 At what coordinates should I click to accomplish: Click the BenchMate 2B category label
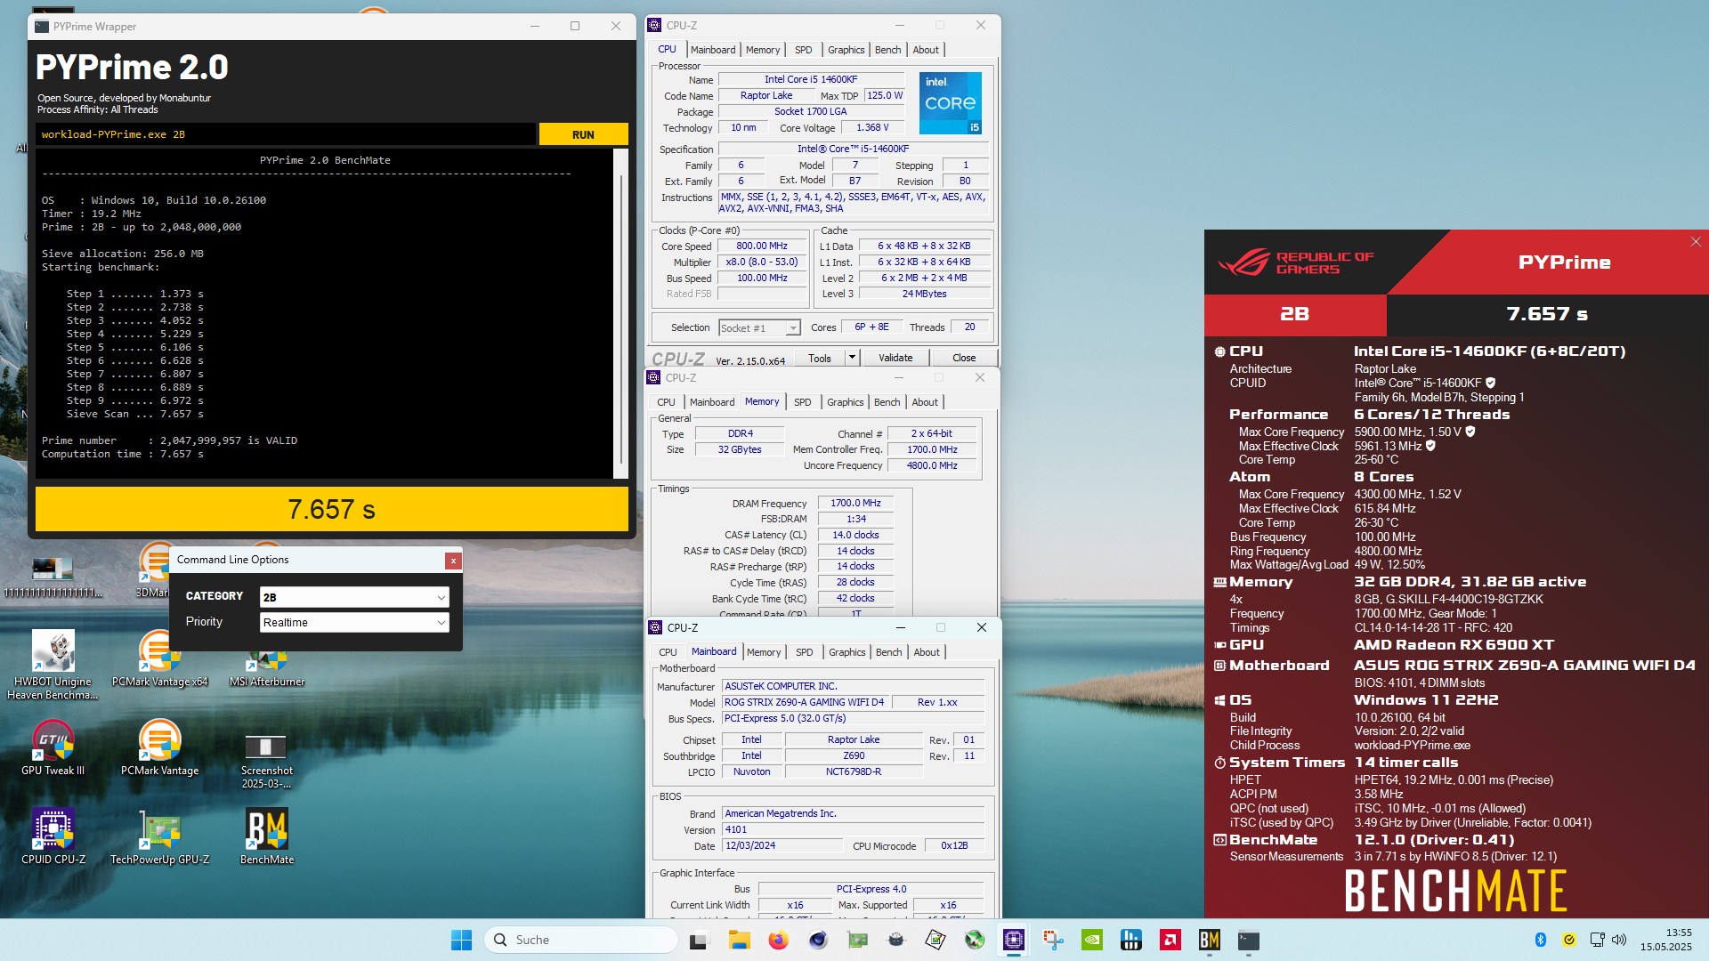pyautogui.click(x=1295, y=314)
